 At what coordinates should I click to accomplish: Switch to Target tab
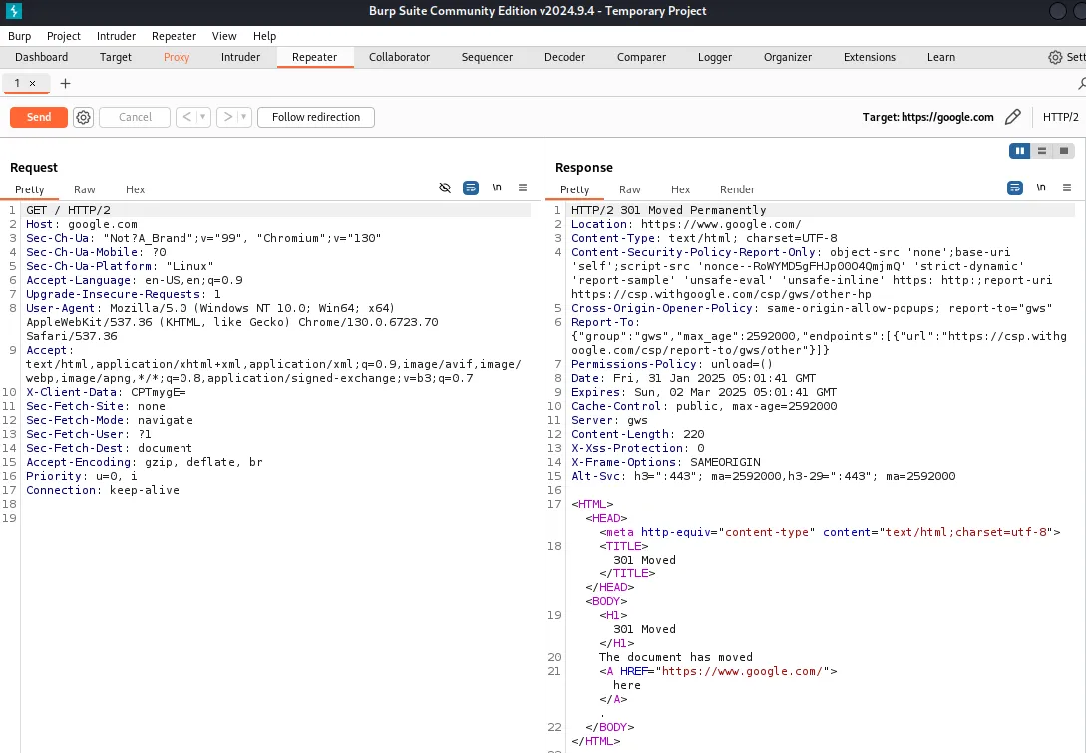tap(115, 57)
